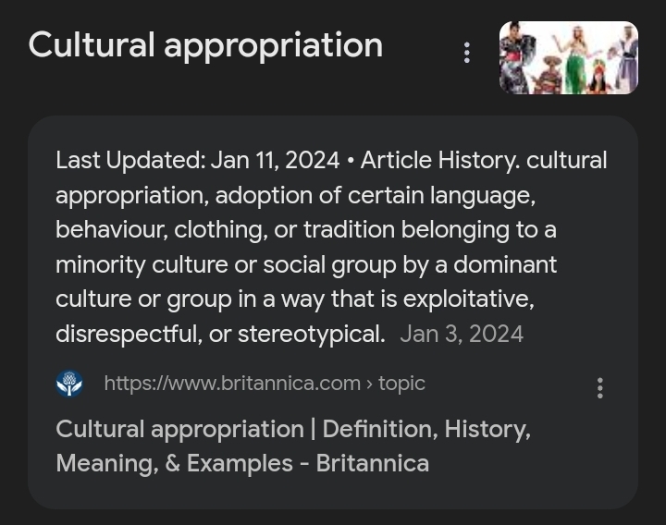The width and height of the screenshot is (666, 525).
Task: Click the "Cultural appropriation" panel heading
Action: 205,45
